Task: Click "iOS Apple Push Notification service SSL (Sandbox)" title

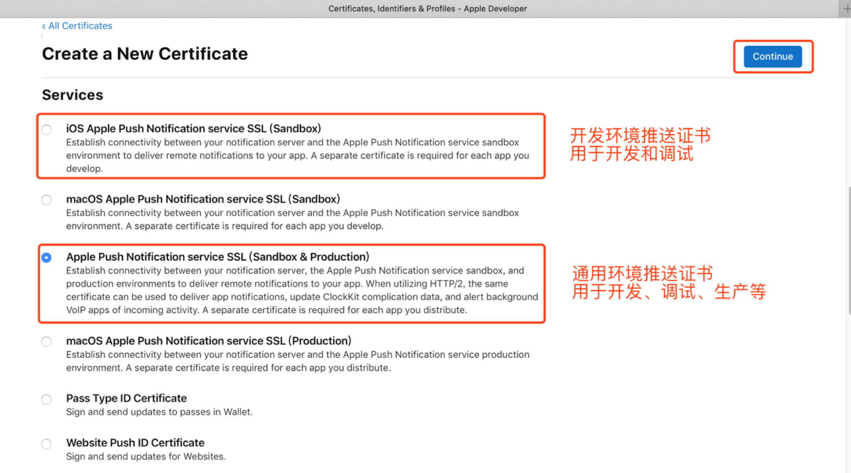Action: click(x=193, y=129)
